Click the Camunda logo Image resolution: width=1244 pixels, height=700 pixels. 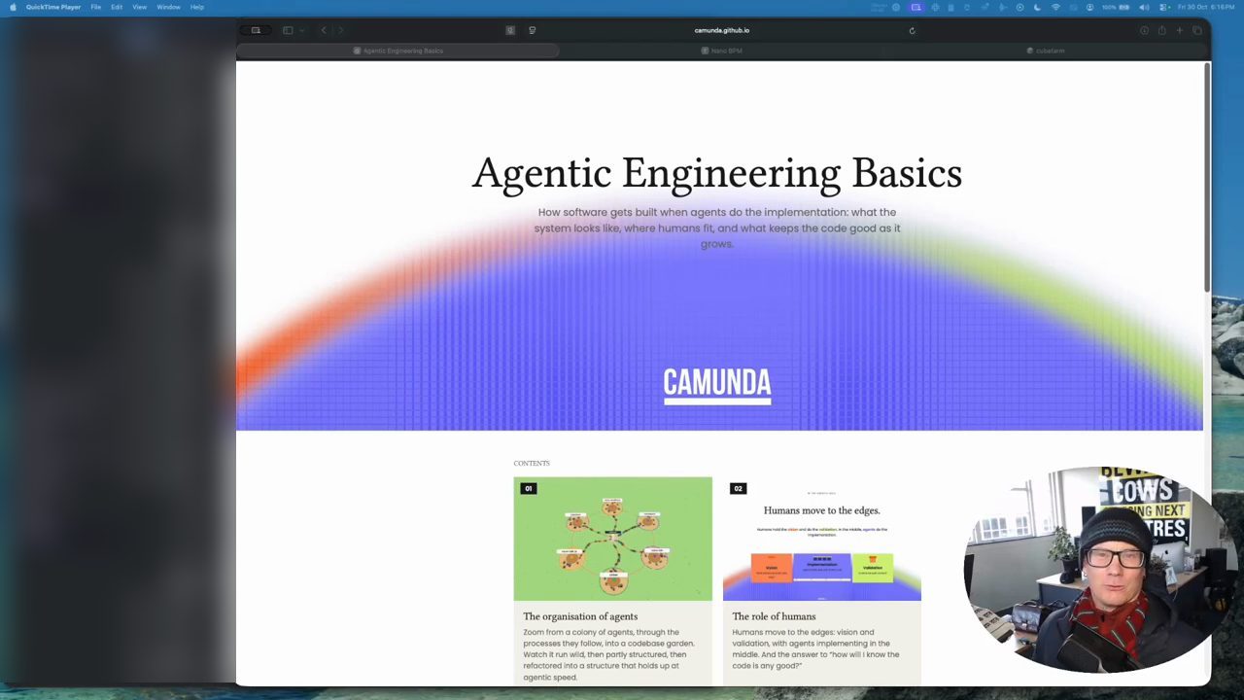[x=717, y=385]
